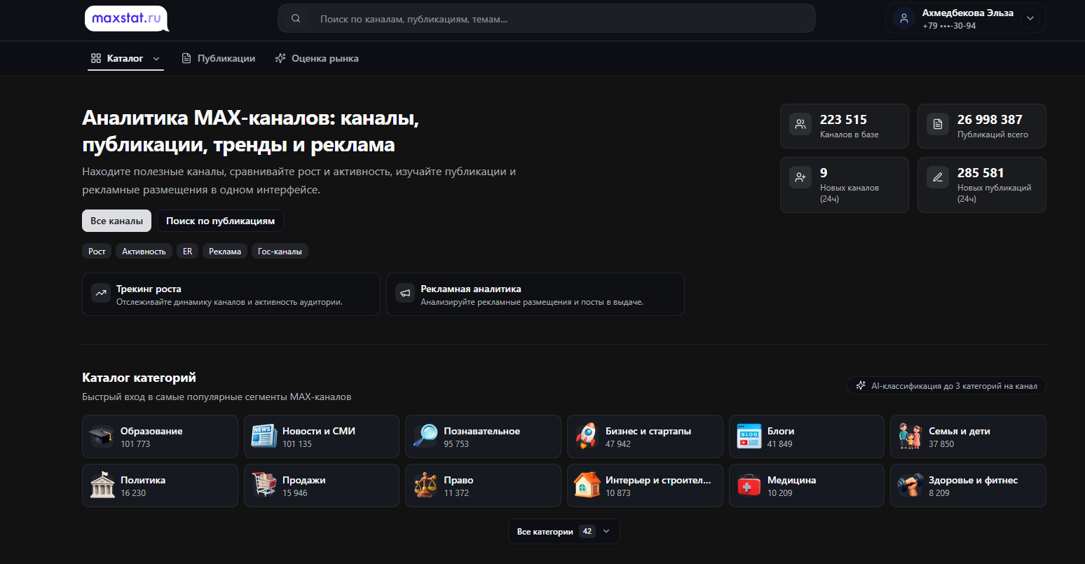The image size is (1085, 564).
Task: Select the Гос-каналы filter tag
Action: [280, 252]
